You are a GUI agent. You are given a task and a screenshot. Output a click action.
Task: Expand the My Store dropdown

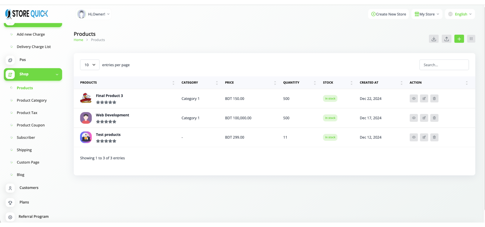427,14
